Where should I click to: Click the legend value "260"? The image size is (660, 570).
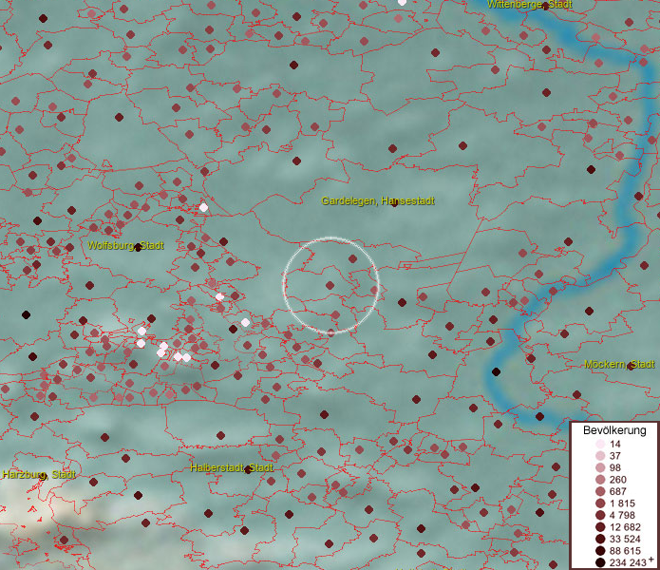coord(618,480)
